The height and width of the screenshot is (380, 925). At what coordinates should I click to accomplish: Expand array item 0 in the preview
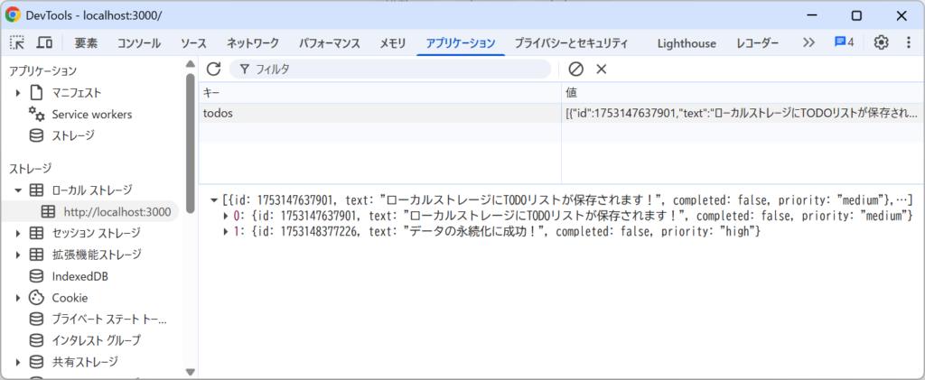click(226, 216)
